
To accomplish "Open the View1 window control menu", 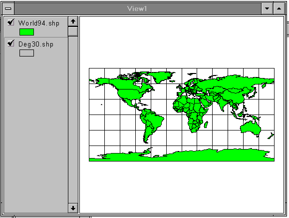I will click(x=8, y=8).
